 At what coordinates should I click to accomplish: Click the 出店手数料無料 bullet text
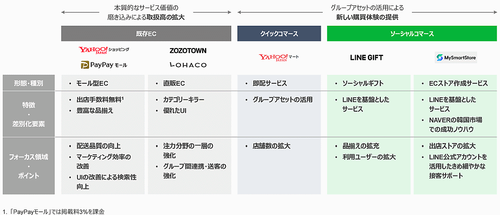tap(96, 100)
